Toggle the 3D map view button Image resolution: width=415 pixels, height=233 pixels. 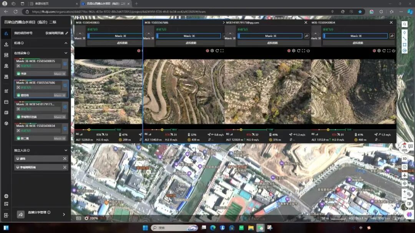coord(405,159)
